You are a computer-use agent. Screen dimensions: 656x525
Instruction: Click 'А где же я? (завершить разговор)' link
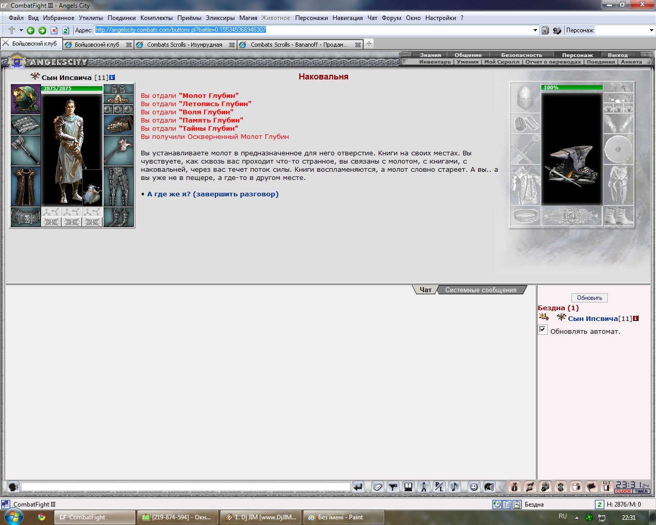click(x=213, y=194)
